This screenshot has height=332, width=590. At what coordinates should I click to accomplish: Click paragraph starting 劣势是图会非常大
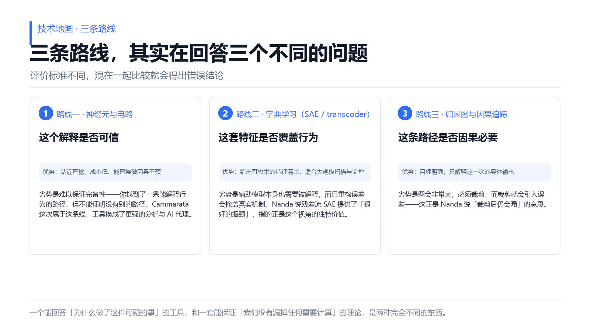474,199
